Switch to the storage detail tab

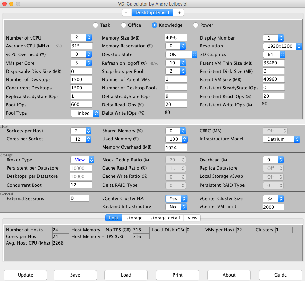tap(165, 218)
